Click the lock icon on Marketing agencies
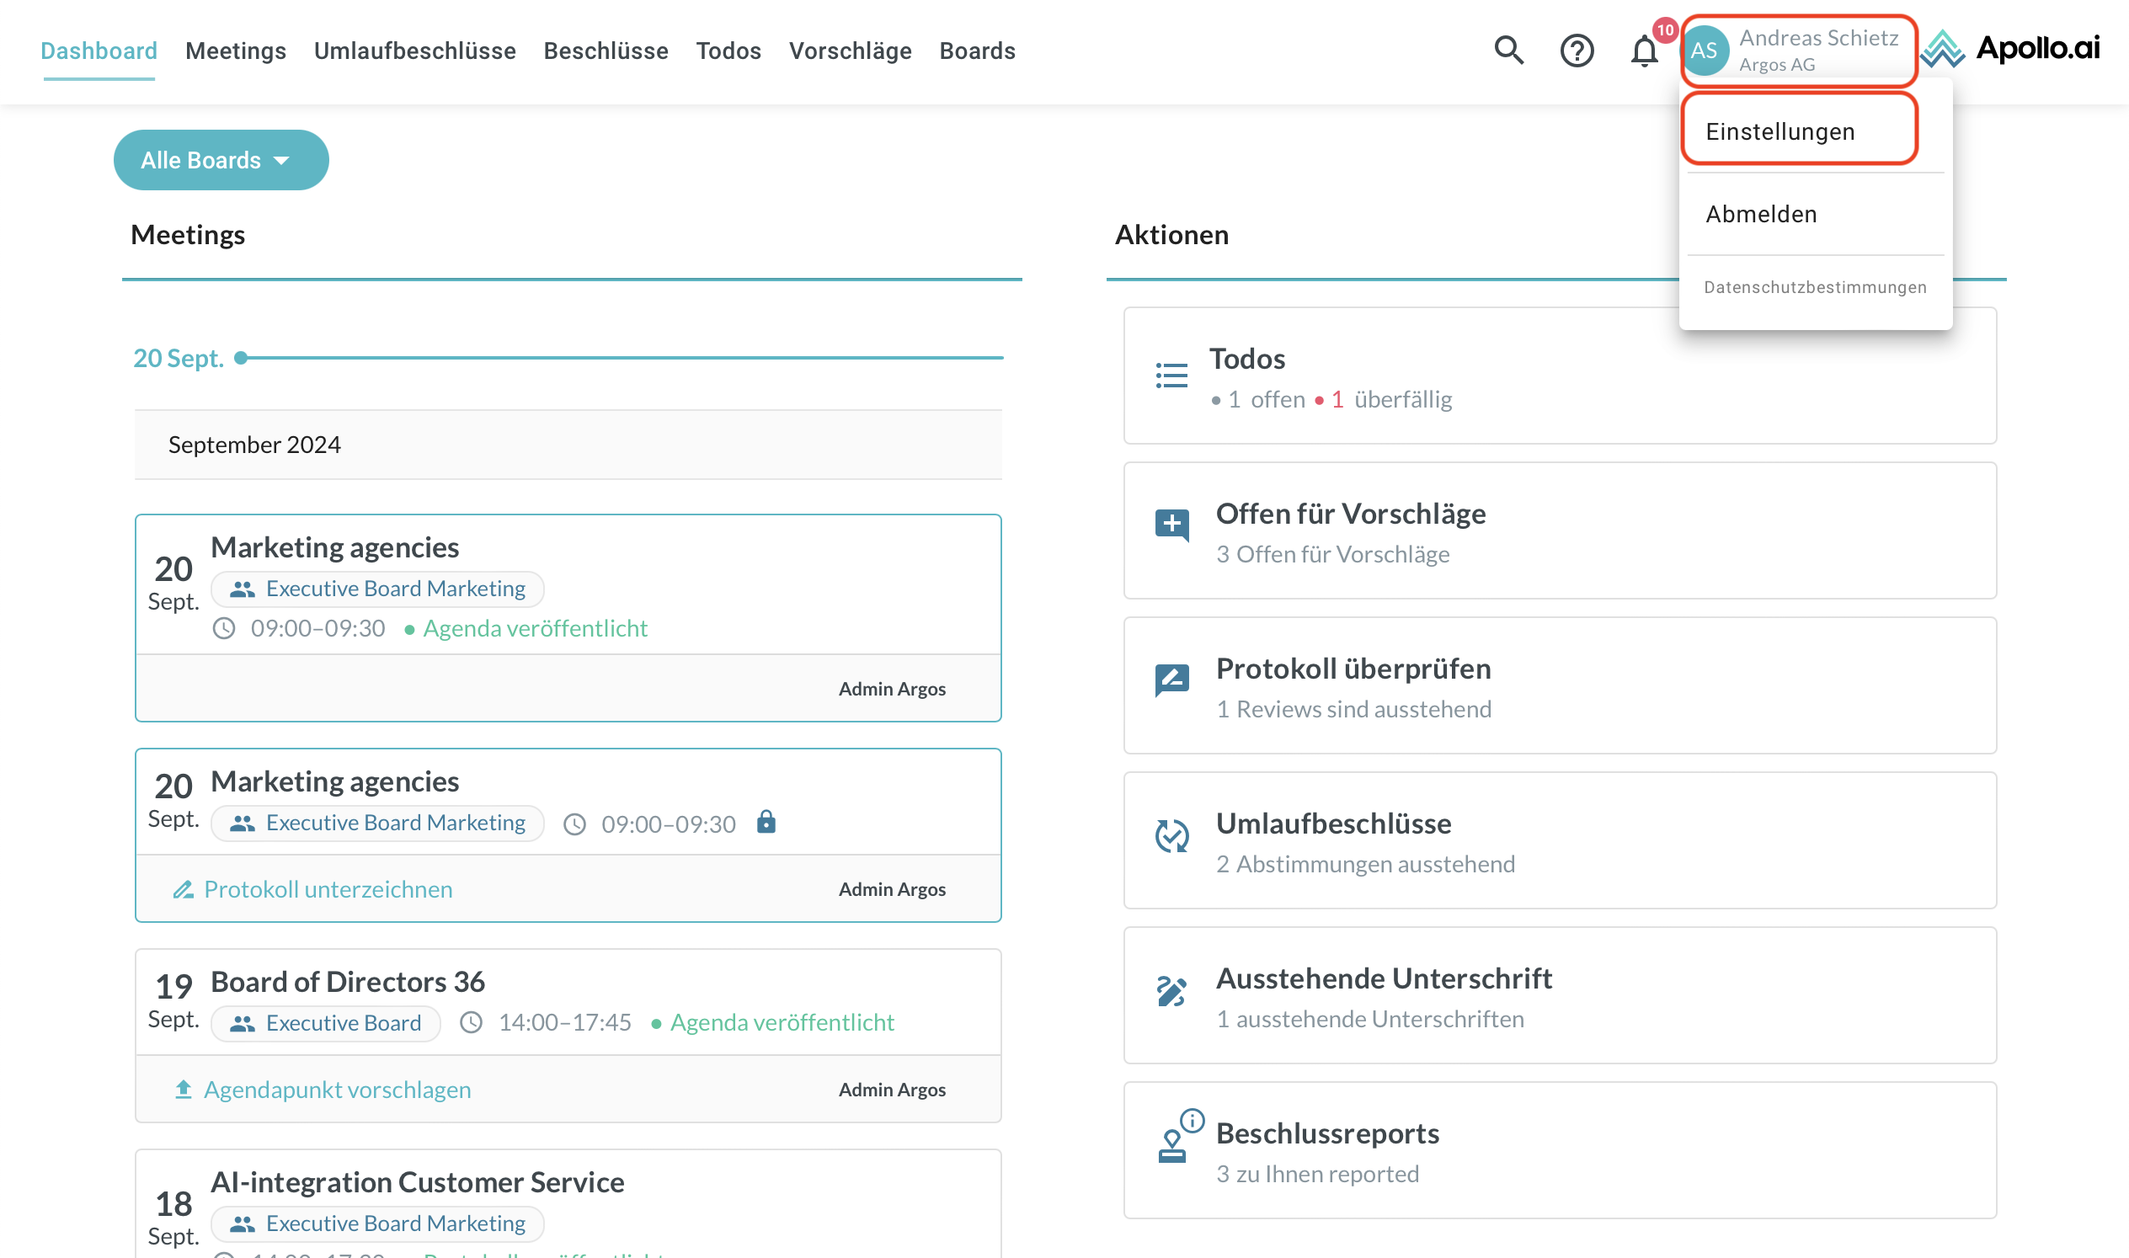This screenshot has width=2129, height=1258. tap(766, 823)
